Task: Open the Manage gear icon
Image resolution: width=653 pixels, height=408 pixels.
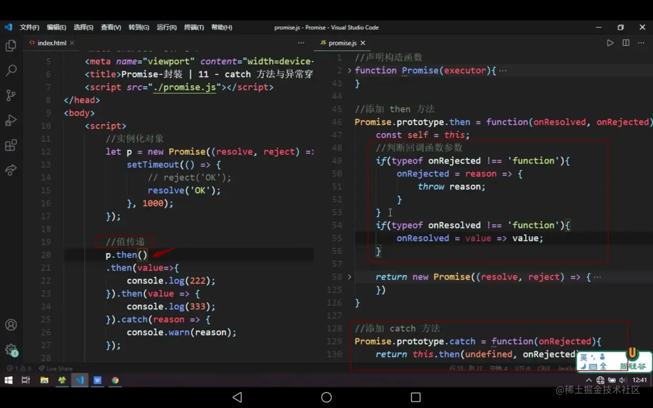Action: [x=11, y=349]
